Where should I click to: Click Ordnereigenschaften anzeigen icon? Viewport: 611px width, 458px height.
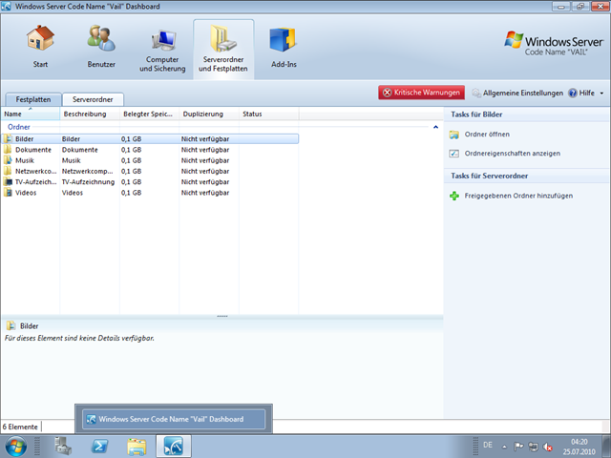coord(454,154)
